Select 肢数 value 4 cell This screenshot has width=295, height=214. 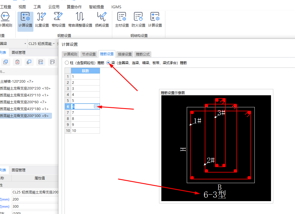[x=85, y=95]
